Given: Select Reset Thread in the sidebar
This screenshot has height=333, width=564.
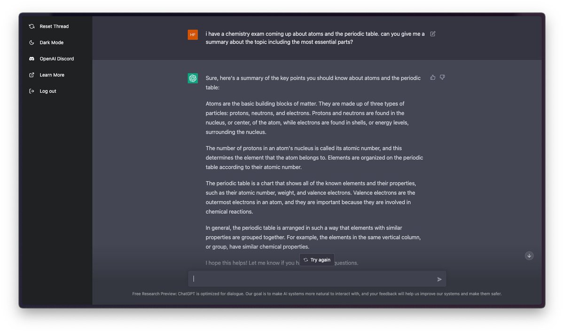Looking at the screenshot, I should tap(54, 26).
